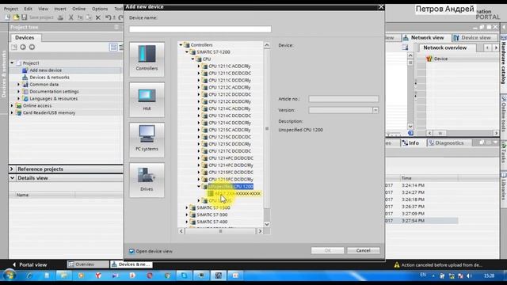Expand CPU 1214C DC/DC/DC node
The image size is (507, 285).
point(199,116)
